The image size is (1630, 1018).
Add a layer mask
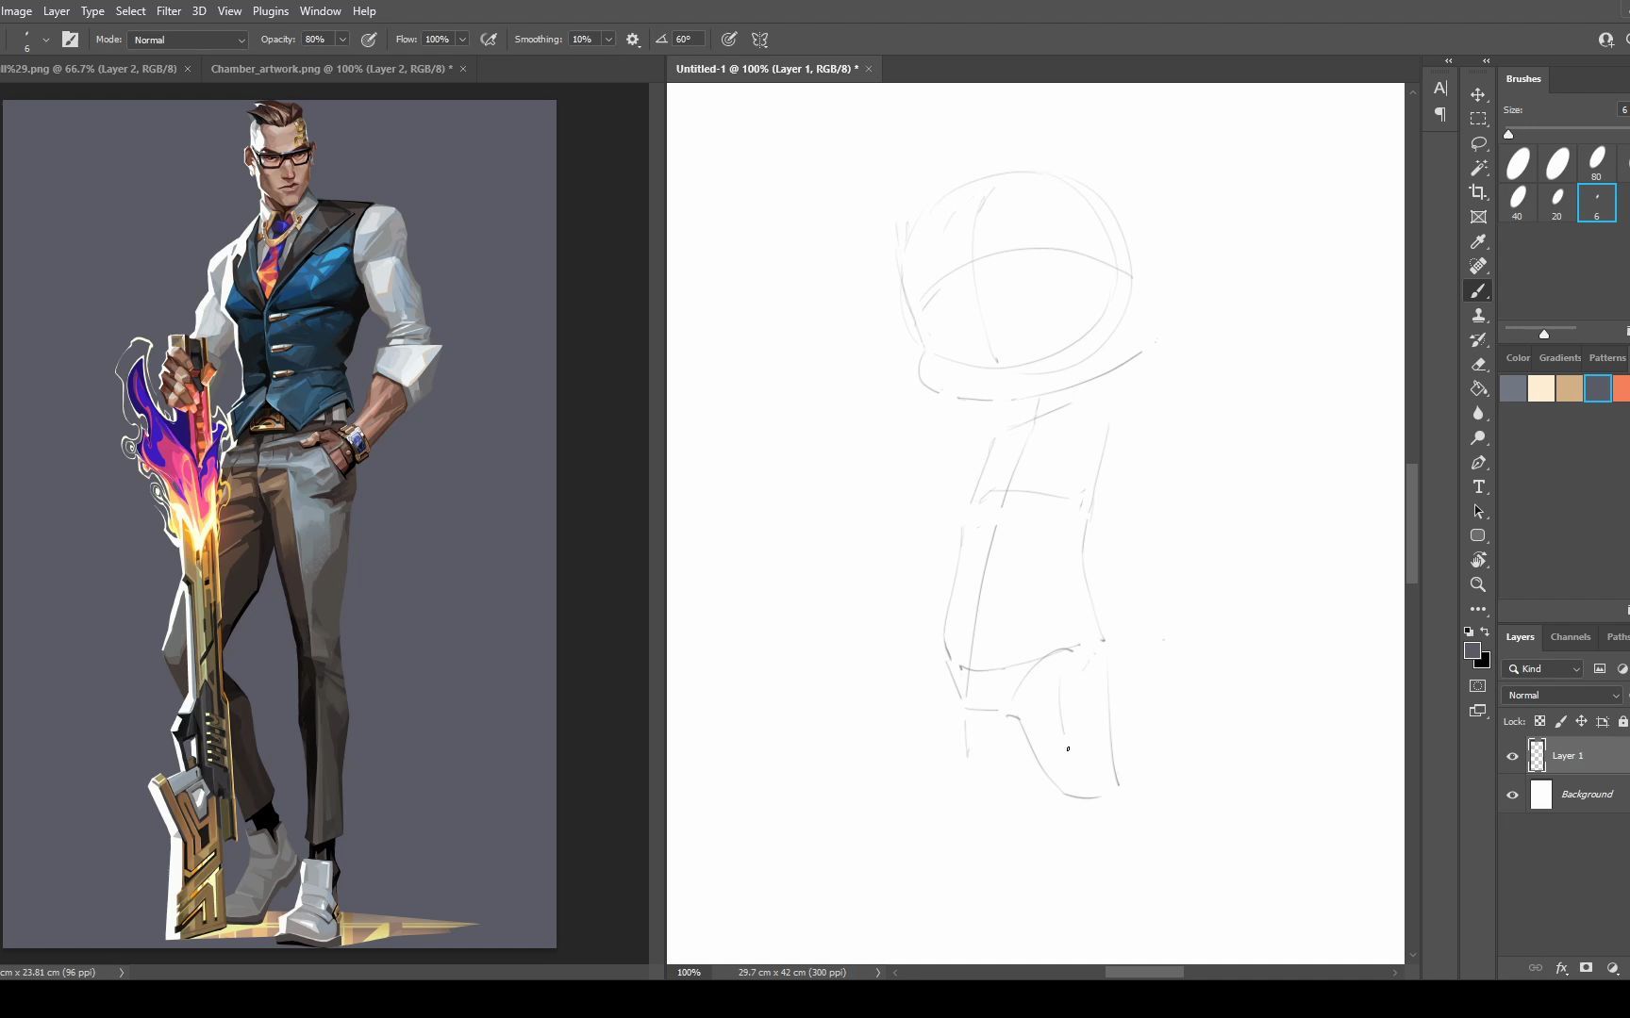click(x=1587, y=968)
